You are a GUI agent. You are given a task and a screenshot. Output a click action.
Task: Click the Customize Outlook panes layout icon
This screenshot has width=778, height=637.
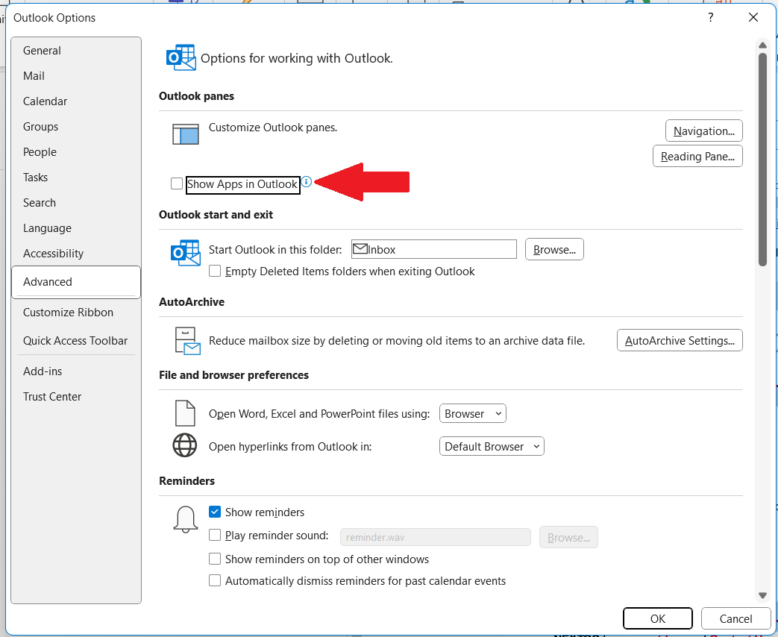click(186, 134)
